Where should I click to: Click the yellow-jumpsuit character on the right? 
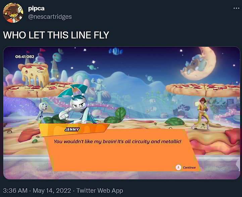(202, 113)
